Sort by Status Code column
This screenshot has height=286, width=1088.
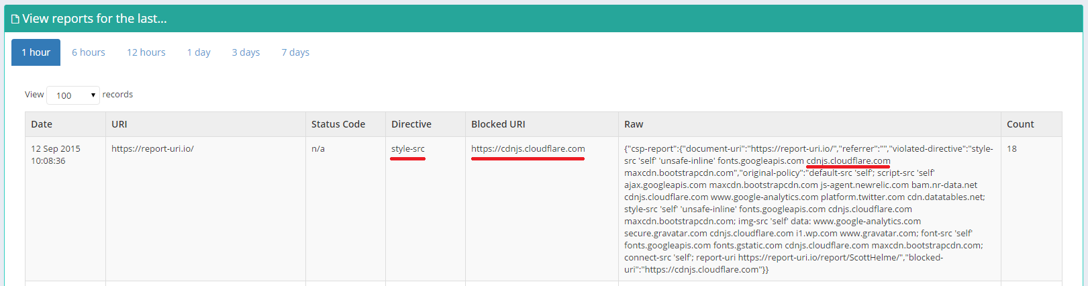click(x=338, y=124)
